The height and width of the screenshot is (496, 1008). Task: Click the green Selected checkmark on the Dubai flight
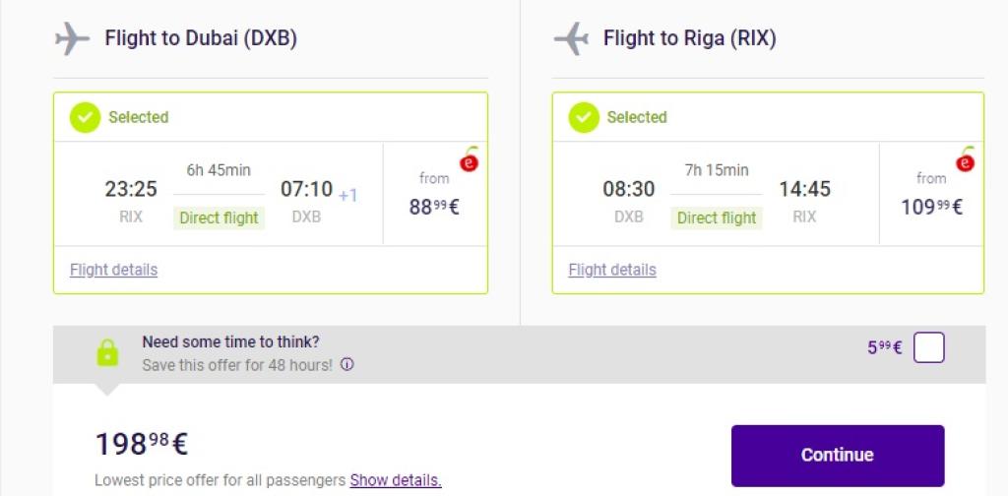coord(85,117)
